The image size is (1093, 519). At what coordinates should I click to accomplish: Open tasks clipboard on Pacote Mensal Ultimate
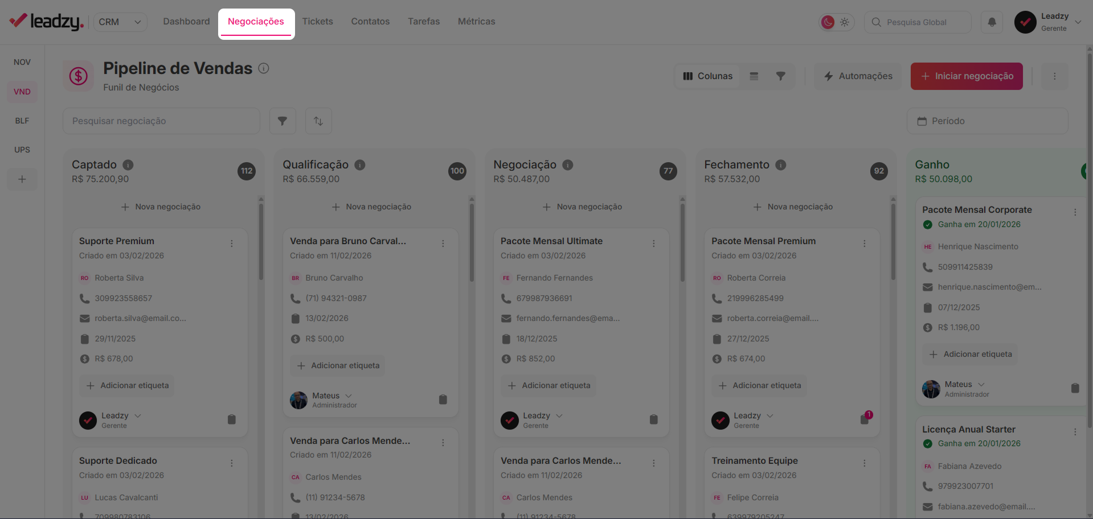(x=654, y=419)
